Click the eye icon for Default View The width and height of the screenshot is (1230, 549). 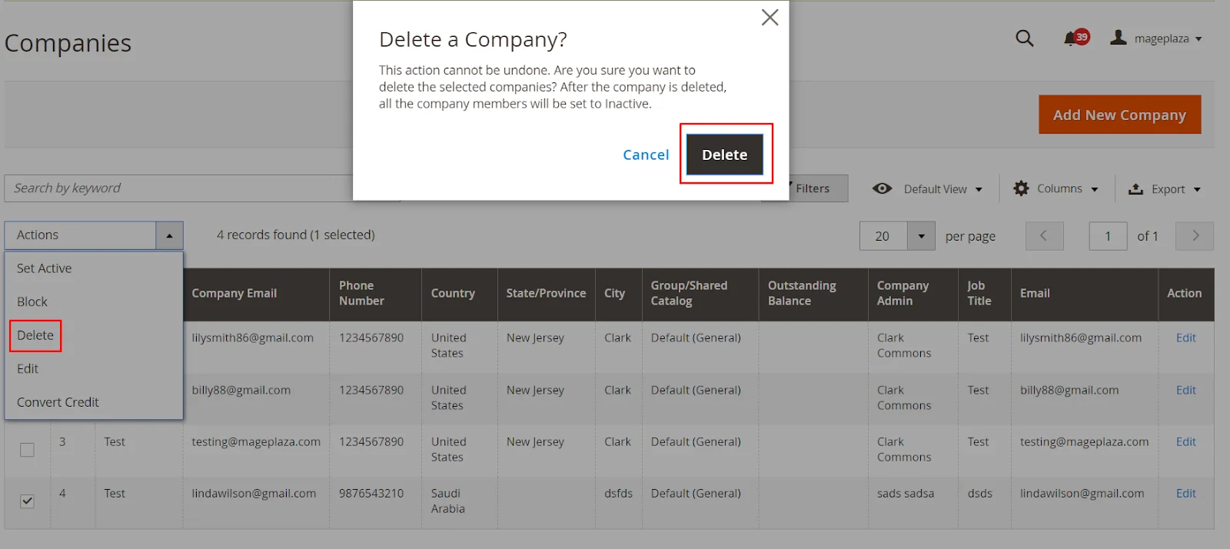click(x=883, y=188)
